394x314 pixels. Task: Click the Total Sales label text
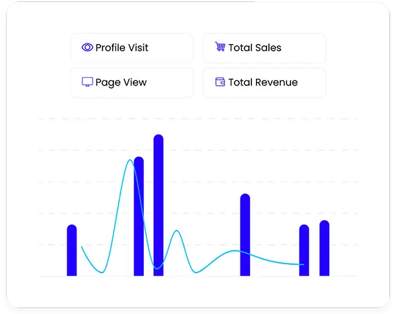pos(255,48)
